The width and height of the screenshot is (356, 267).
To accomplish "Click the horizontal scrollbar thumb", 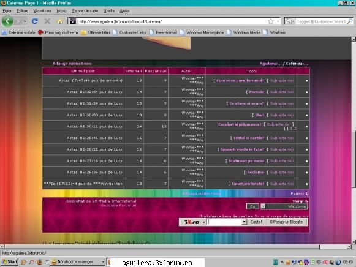I will 162,247.
